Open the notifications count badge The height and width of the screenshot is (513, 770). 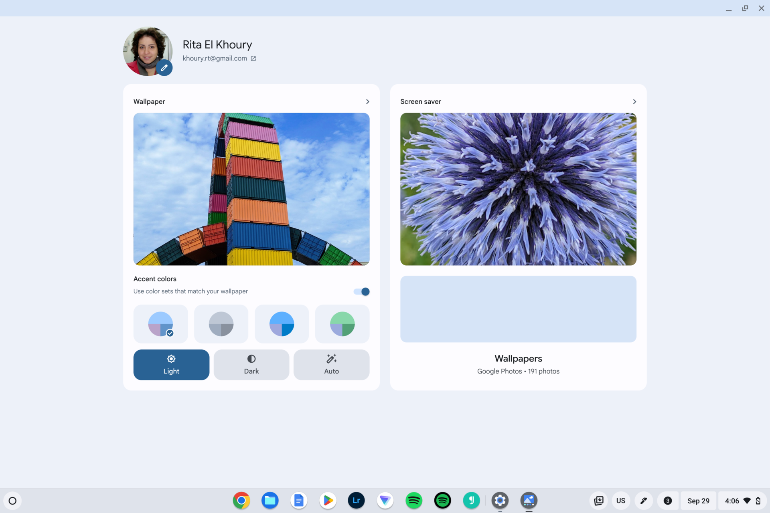(668, 501)
